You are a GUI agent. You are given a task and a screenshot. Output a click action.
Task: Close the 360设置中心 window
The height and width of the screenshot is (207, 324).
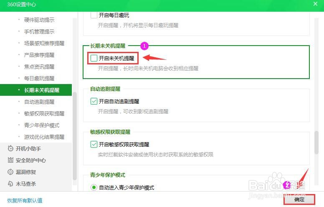(x=315, y=4)
